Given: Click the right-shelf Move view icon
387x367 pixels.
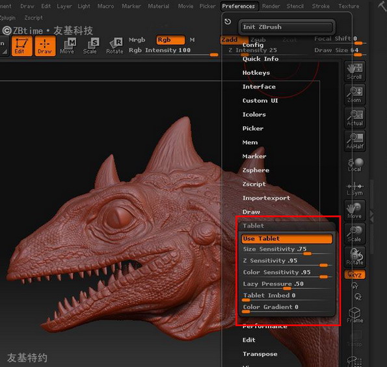Looking at the screenshot, I should [x=354, y=210].
